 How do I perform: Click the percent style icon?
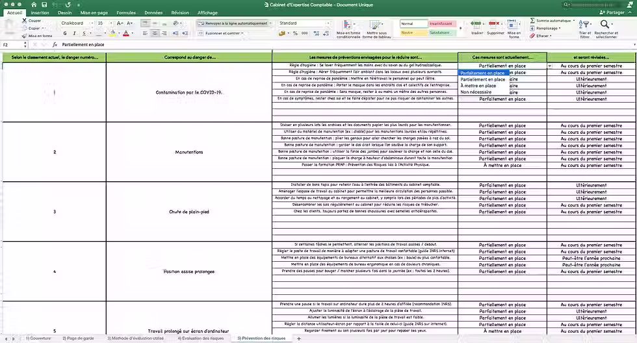(x=295, y=33)
